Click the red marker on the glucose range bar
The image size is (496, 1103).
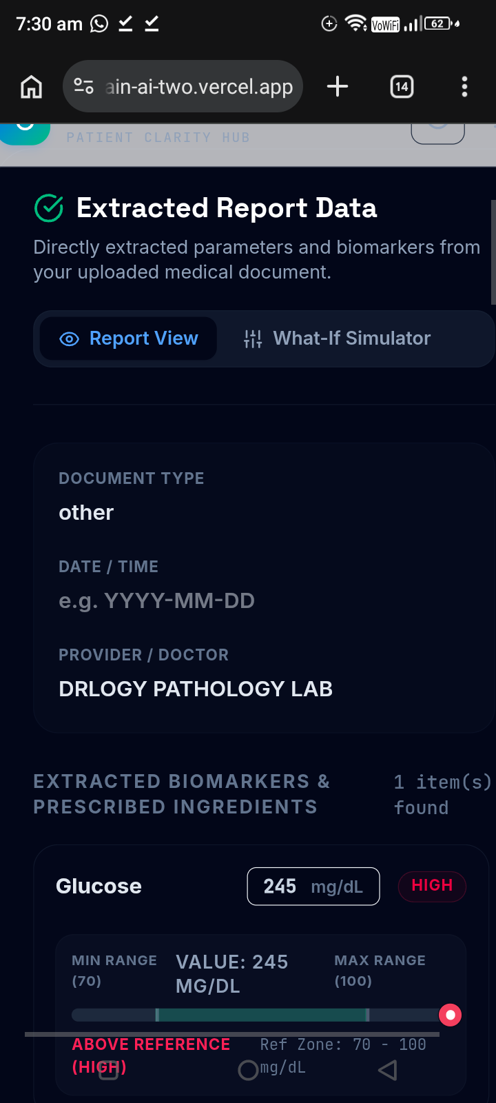[x=450, y=1015]
